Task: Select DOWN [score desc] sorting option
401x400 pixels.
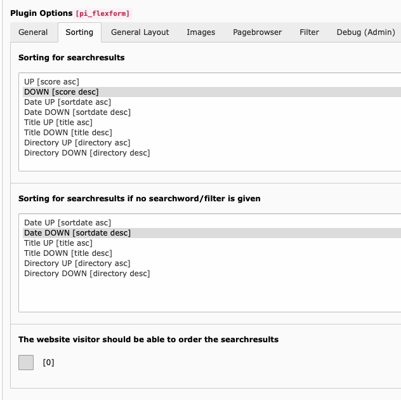Action: pyautogui.click(x=61, y=92)
